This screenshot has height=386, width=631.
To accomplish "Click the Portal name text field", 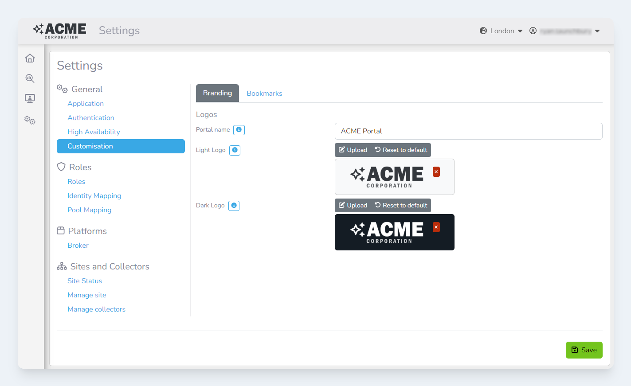I will click(468, 131).
